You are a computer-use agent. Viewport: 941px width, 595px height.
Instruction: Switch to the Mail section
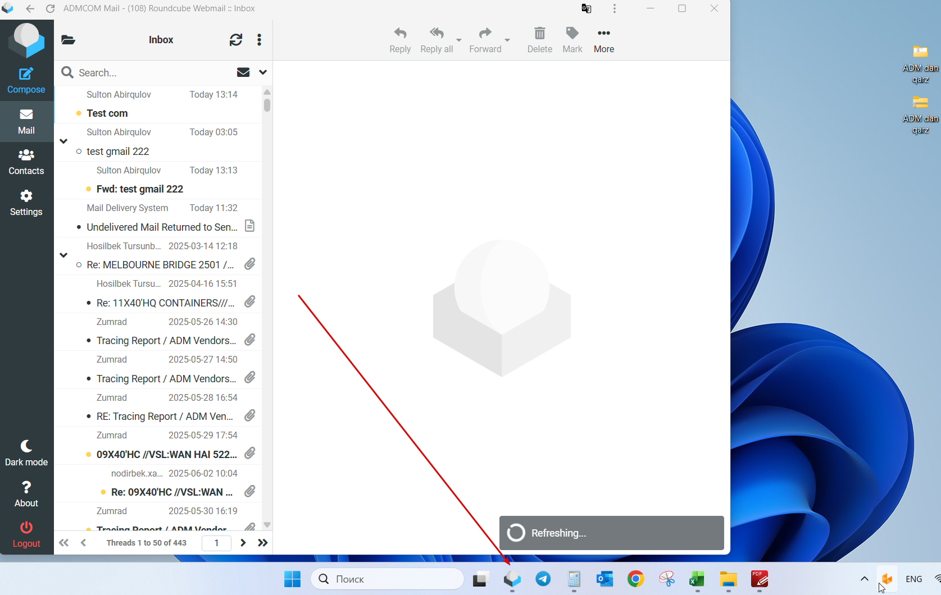[26, 121]
